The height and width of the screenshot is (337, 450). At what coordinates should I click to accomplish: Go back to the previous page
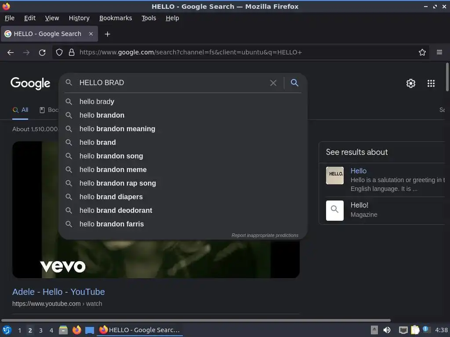11,53
